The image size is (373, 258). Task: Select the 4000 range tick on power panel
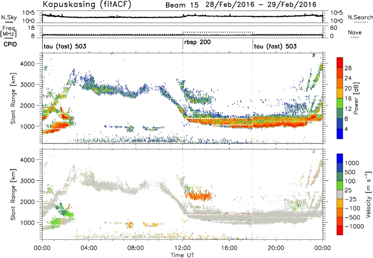27,64
